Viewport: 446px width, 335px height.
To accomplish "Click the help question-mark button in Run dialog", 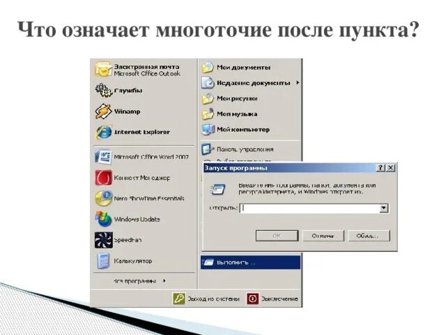I will [x=380, y=167].
